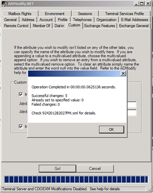The image size is (153, 193).
Task: Switch to the Organization tab
Action: pyautogui.click(x=106, y=20)
